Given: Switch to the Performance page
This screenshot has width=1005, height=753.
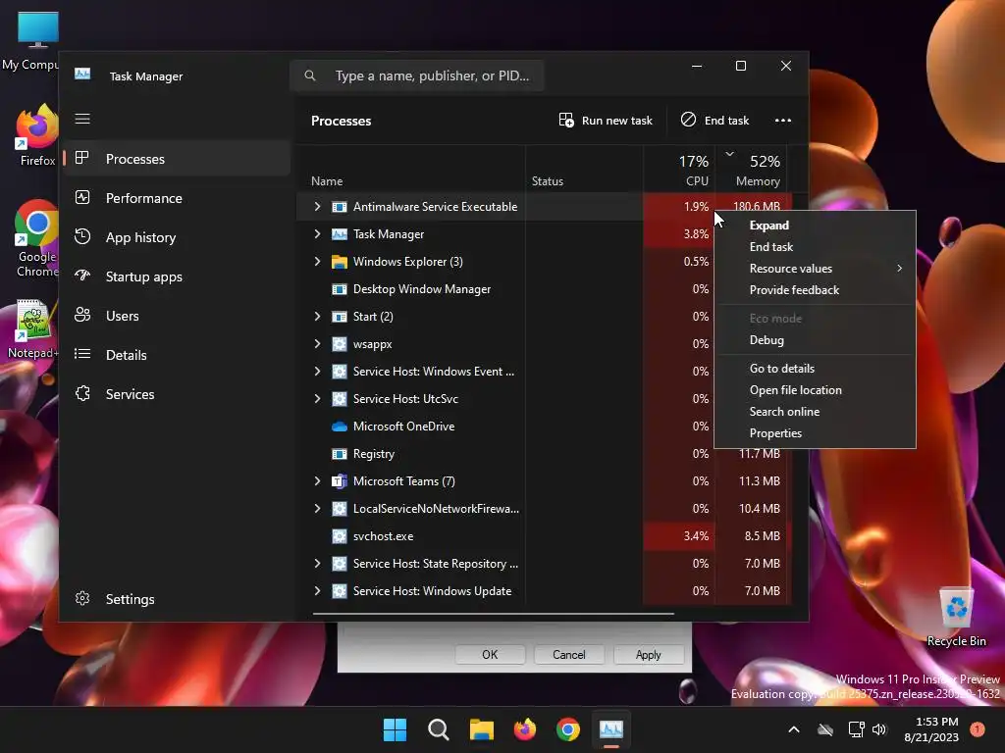Looking at the screenshot, I should [x=177, y=198].
